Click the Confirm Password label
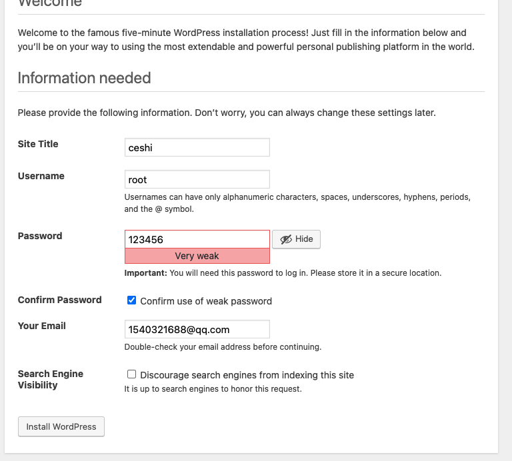 60,300
